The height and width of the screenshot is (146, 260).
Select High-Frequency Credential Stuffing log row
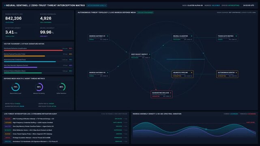66,122
